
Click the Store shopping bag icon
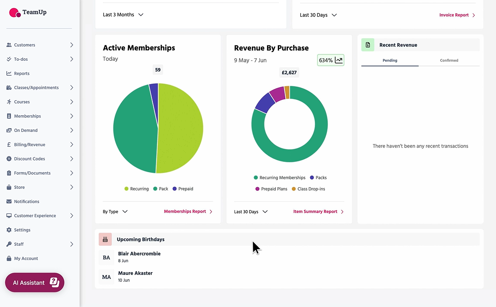click(9, 187)
